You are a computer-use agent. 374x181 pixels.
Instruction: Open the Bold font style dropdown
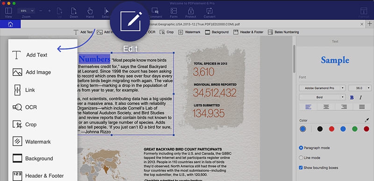click(322, 97)
